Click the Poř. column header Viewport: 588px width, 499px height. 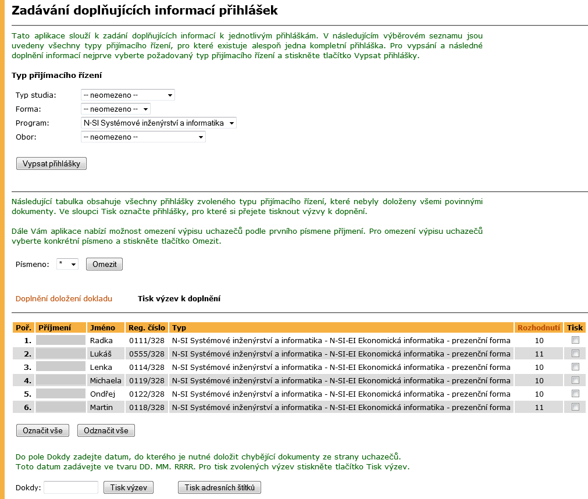tap(23, 327)
